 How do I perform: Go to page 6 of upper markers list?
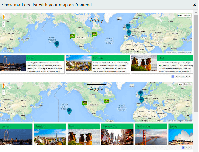(x=190, y=77)
